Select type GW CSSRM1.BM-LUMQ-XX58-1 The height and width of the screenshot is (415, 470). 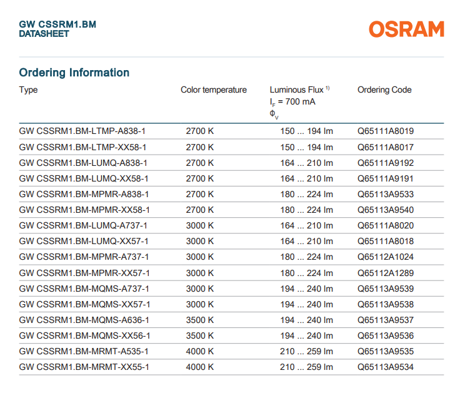click(84, 178)
